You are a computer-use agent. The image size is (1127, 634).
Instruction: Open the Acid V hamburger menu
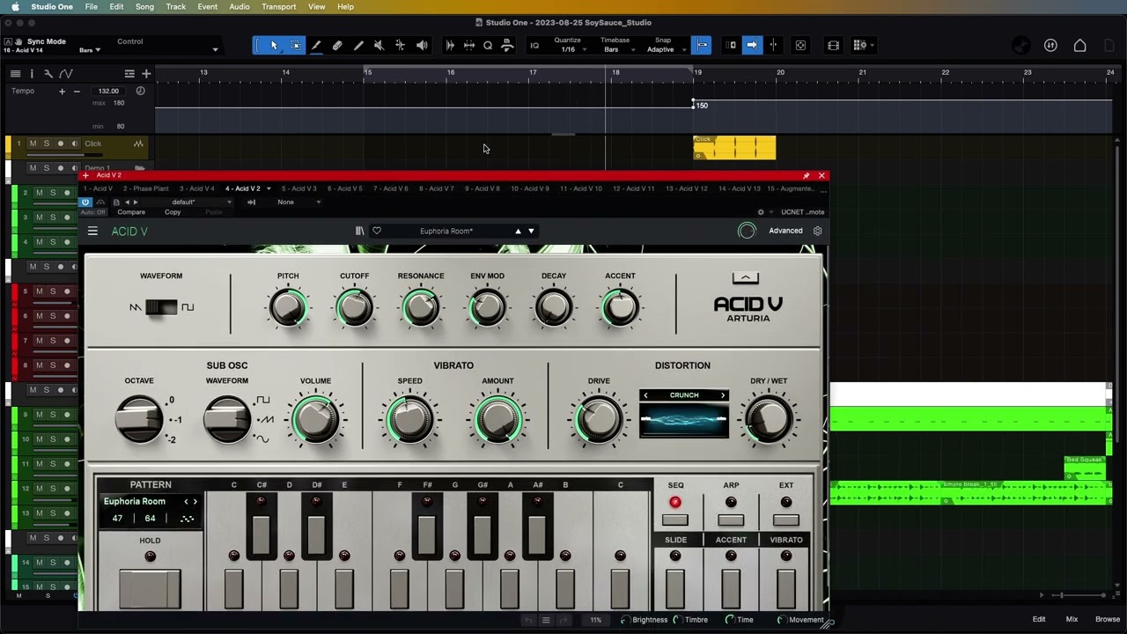coord(92,232)
